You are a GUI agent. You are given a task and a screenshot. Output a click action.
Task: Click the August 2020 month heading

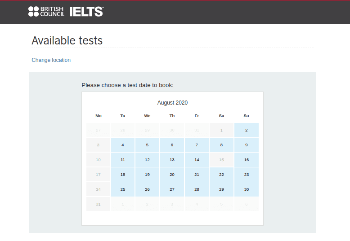pos(172,103)
